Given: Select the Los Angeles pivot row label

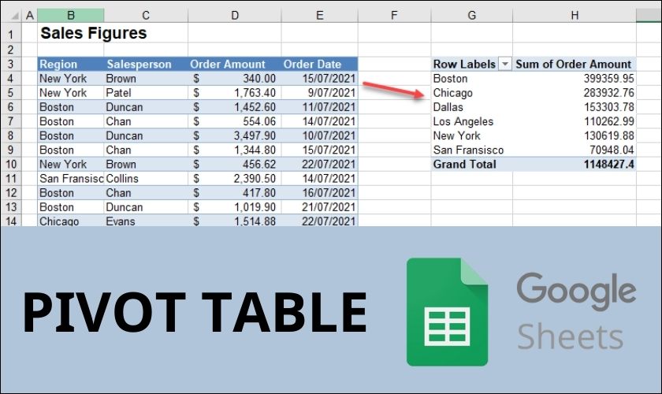Looking at the screenshot, I should click(x=471, y=121).
